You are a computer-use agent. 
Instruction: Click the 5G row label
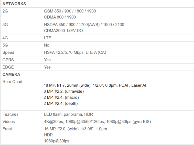pyautogui.click(x=6, y=45)
